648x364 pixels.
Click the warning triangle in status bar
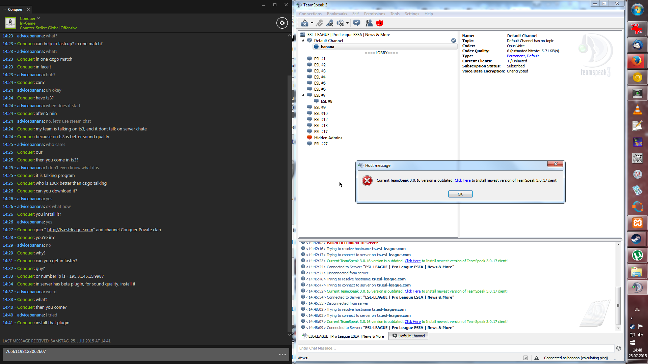(x=537, y=358)
